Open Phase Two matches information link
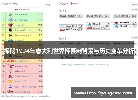 [x=25, y=96]
